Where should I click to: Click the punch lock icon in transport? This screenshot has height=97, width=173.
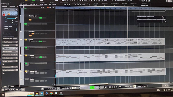(73, 88)
